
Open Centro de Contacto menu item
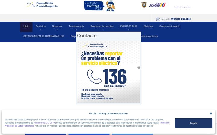pos(170,26)
